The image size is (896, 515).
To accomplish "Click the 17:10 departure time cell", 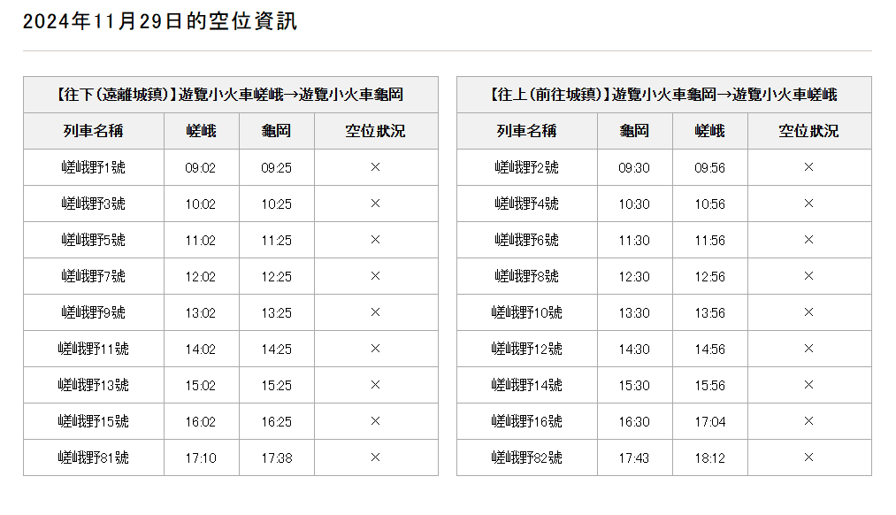I will [201, 457].
